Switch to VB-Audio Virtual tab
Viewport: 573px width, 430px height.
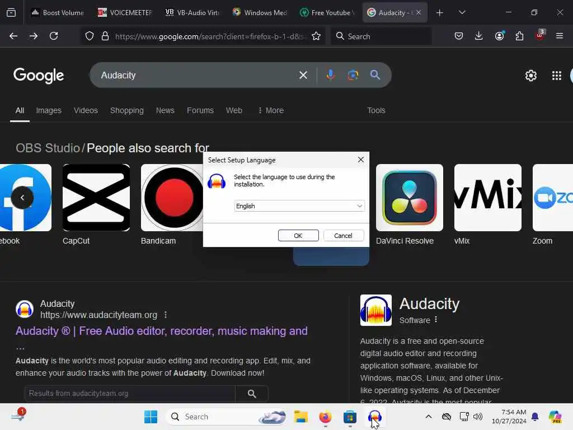pyautogui.click(x=192, y=12)
